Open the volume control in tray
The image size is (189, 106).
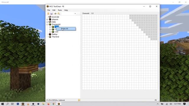[171, 104]
